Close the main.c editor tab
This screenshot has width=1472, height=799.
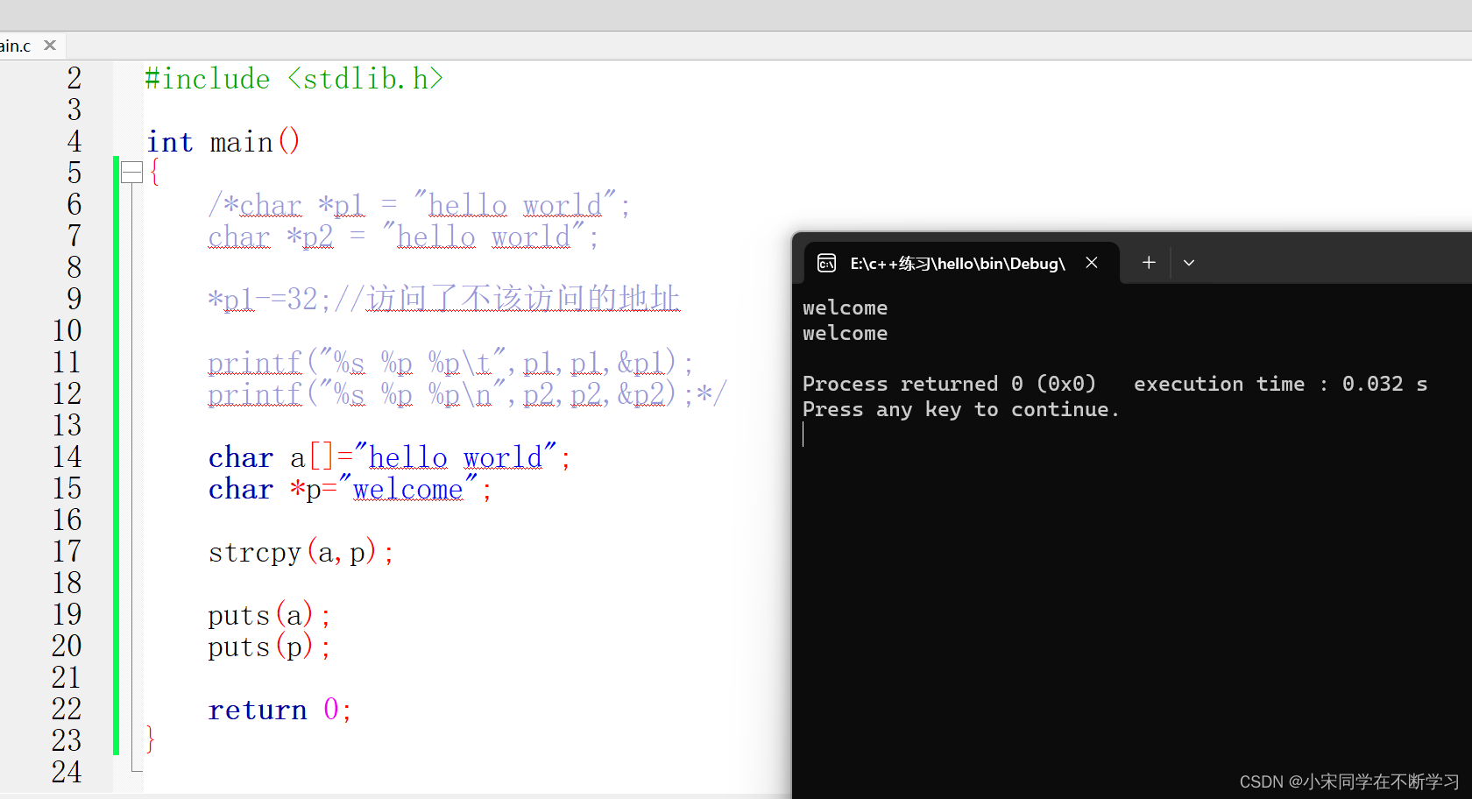[x=50, y=45]
